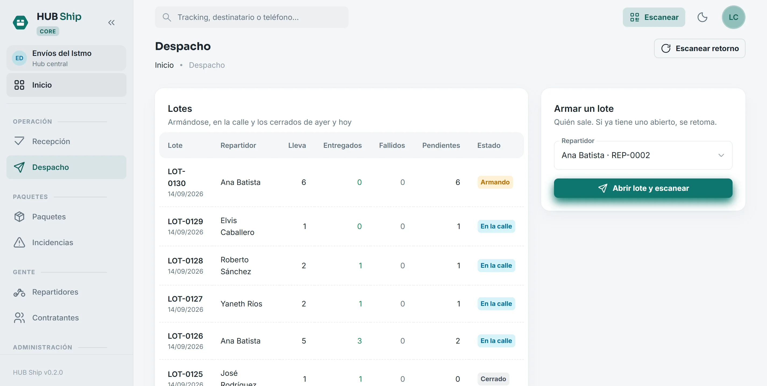Go to Inicio in the sidebar
Viewport: 767px width, 386px height.
point(66,85)
